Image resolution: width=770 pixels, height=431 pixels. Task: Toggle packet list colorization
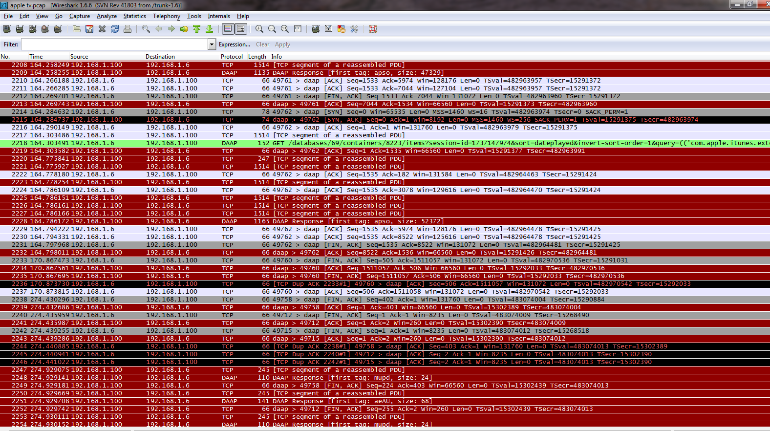[x=228, y=29]
